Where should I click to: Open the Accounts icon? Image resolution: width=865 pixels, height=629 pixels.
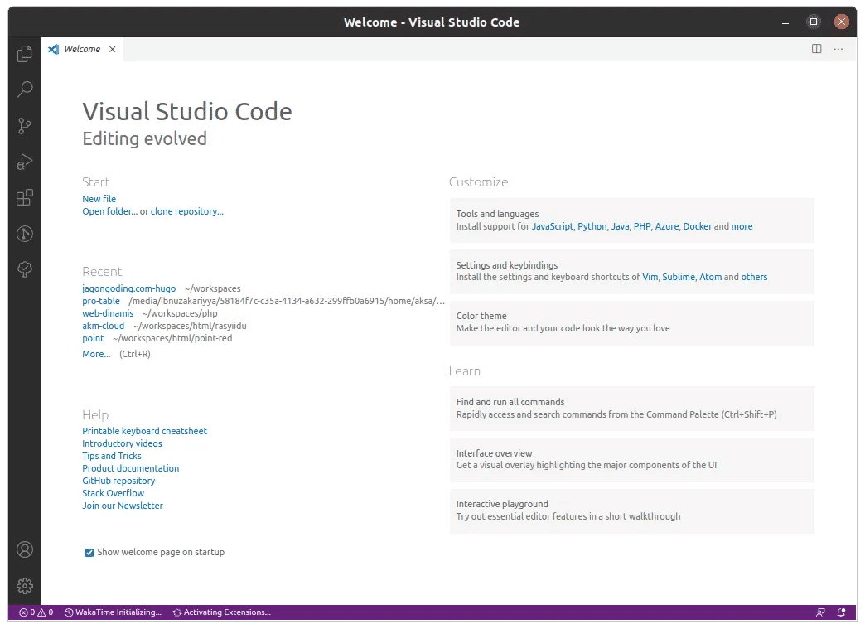click(25, 549)
